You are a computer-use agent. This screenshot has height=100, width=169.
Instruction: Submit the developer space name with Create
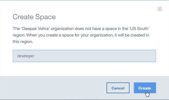coord(145,88)
